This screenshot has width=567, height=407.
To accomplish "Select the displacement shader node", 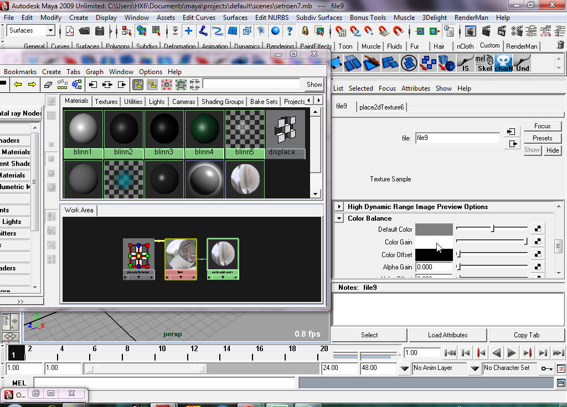I will 285,134.
